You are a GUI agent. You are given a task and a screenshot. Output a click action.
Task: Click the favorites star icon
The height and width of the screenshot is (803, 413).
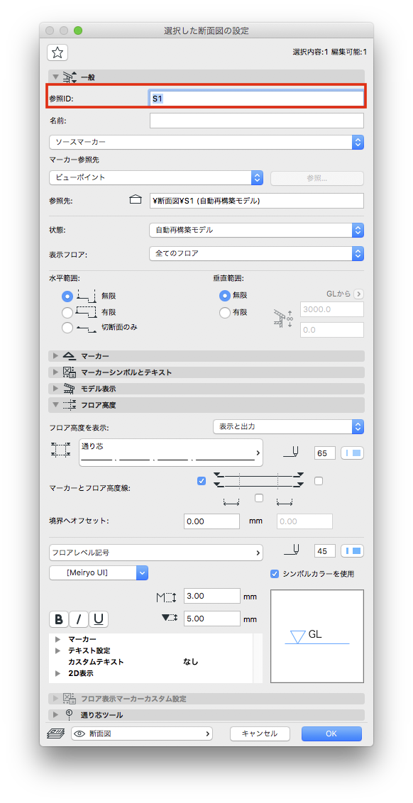[57, 52]
